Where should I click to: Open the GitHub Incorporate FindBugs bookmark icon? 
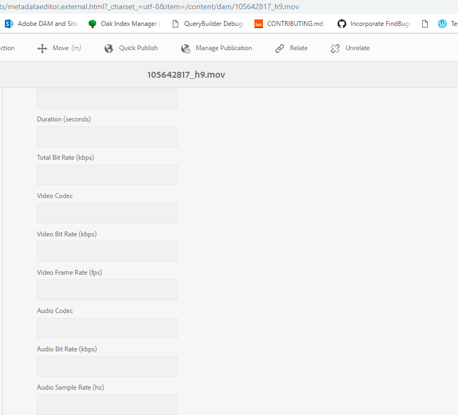coord(342,24)
